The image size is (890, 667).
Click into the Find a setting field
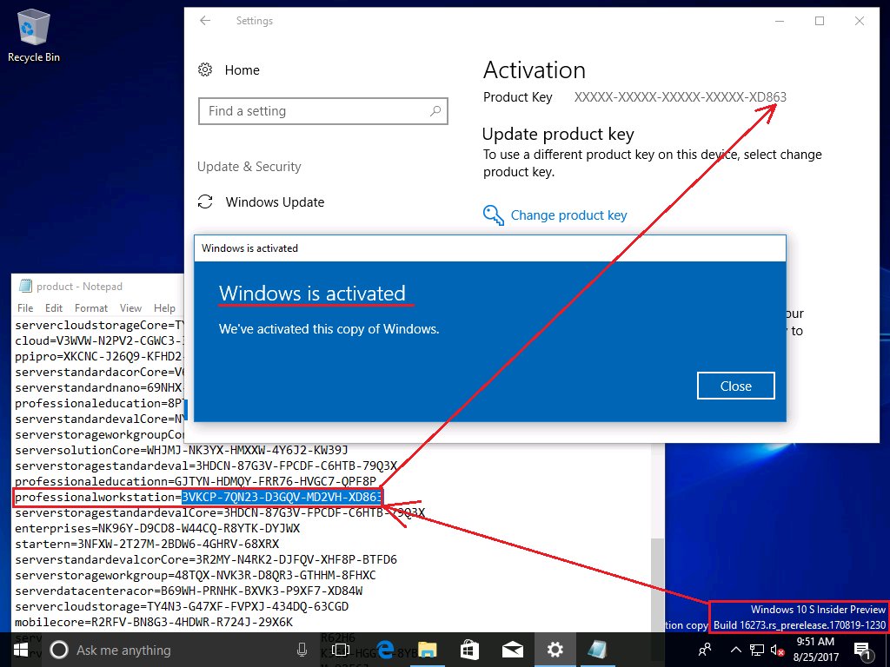[323, 111]
